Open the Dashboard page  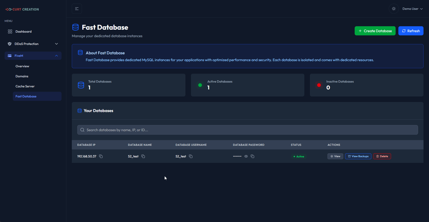coord(24,32)
